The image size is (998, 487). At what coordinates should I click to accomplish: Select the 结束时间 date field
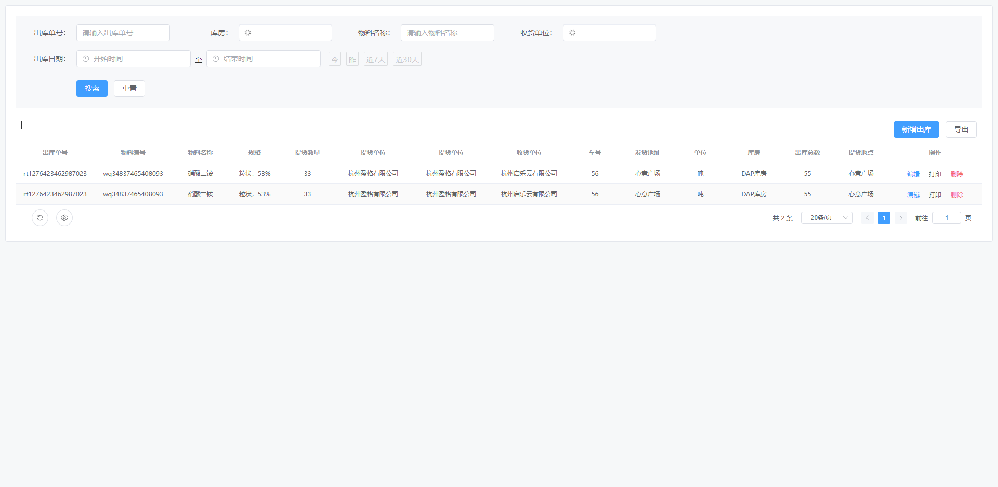pos(264,59)
